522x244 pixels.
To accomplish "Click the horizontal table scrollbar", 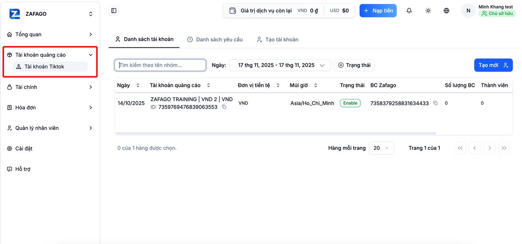I will (x=276, y=133).
